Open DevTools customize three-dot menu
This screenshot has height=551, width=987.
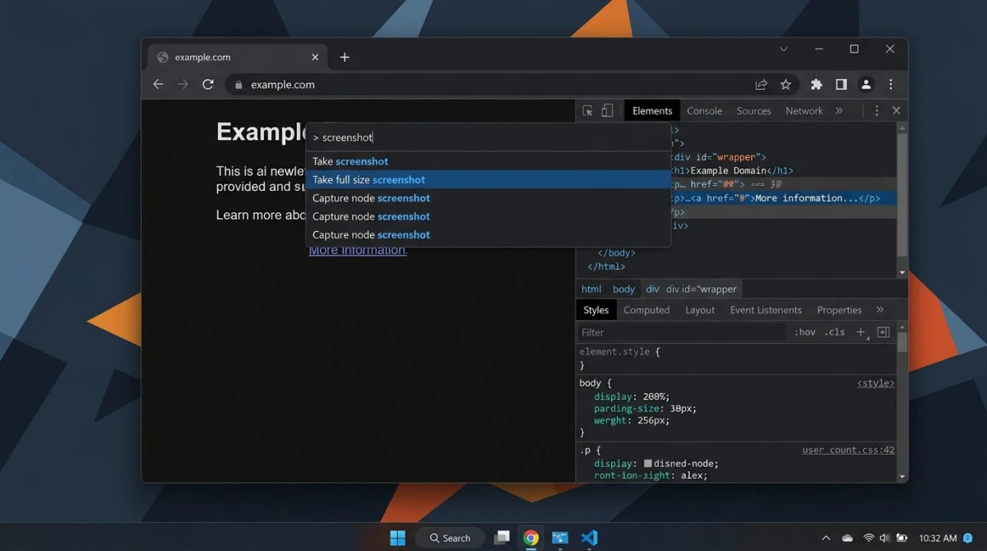[877, 111]
